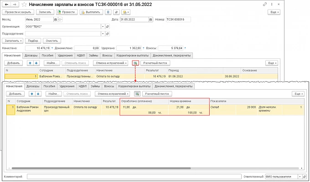Move row up with blue arrow in upper toolbar
The width and height of the screenshot is (310, 182).
point(30,63)
